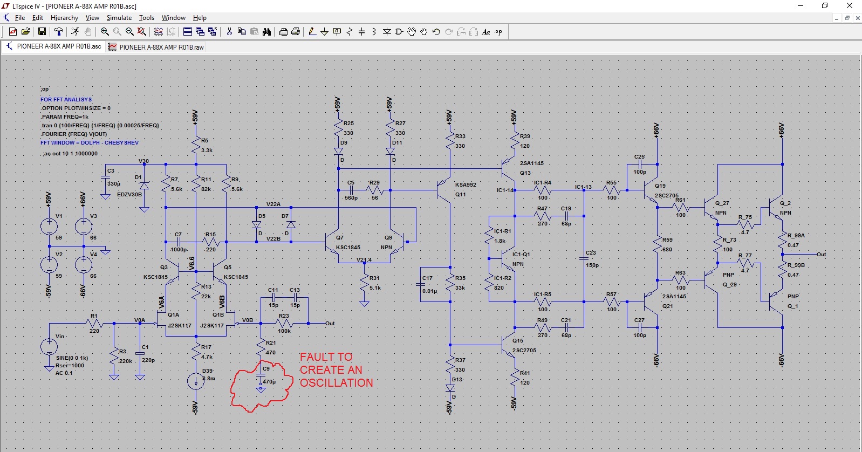862x452 pixels.
Task: Click the Cascade Windows icon
Action: point(200,32)
